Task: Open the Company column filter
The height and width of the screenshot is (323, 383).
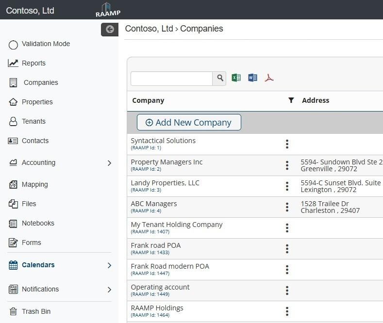Action: pyautogui.click(x=291, y=100)
